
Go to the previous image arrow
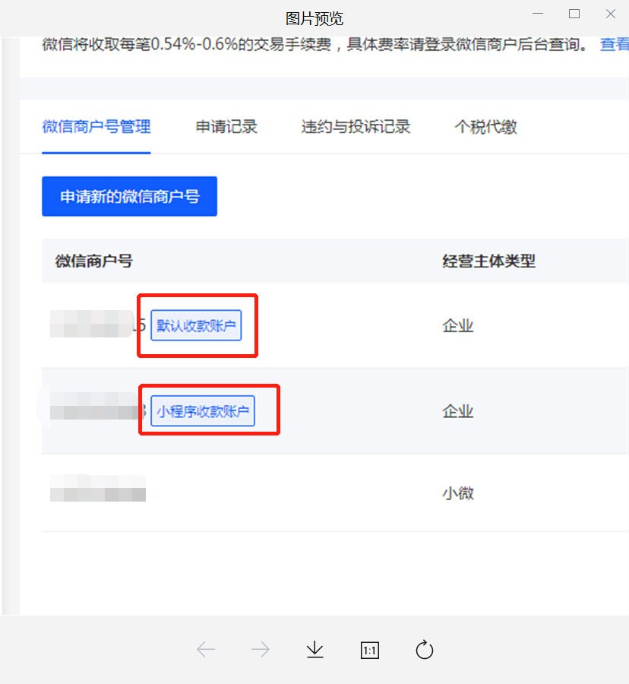206,650
